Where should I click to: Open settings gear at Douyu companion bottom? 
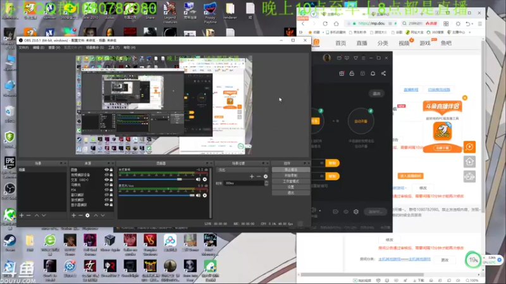(356, 211)
